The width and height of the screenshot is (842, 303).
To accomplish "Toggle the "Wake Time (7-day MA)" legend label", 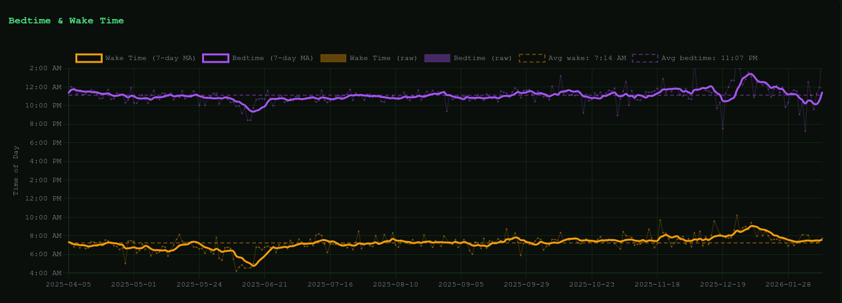I will click(150, 58).
